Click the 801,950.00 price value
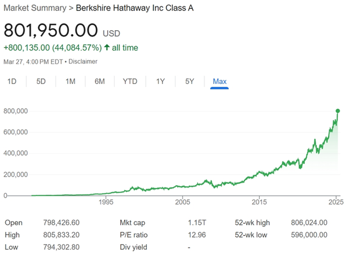This screenshot has width=345, height=253. click(51, 30)
